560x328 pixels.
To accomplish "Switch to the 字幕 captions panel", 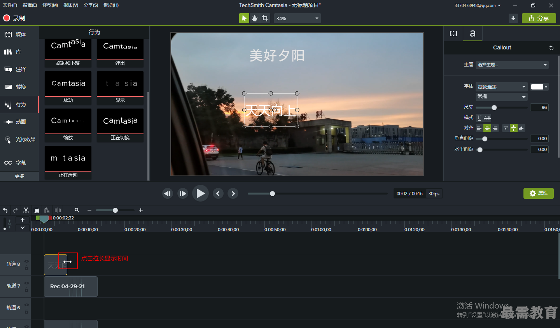I will (19, 163).
